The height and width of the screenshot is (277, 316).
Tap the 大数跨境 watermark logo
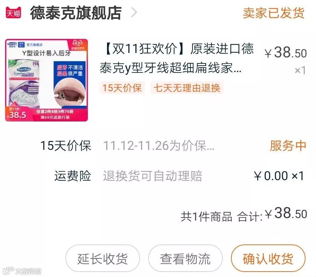click(x=22, y=271)
